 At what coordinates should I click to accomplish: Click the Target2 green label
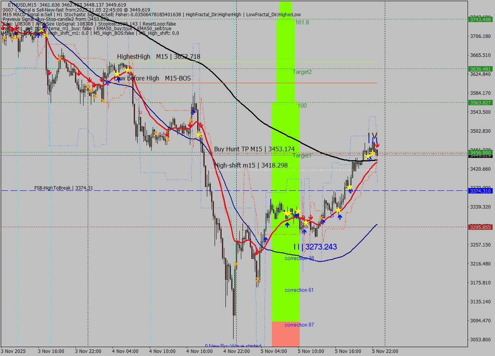pyautogui.click(x=302, y=72)
